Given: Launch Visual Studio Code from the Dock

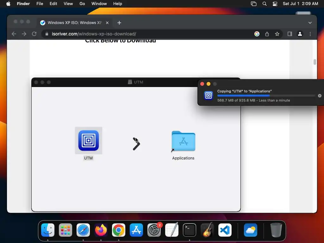Looking at the screenshot, I should pyautogui.click(x=225, y=230).
